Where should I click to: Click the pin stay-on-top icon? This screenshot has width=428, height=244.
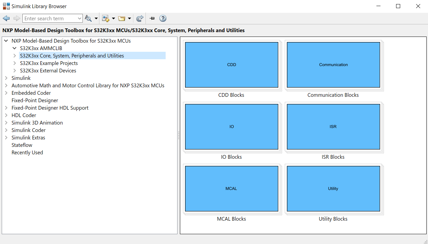[x=152, y=18]
